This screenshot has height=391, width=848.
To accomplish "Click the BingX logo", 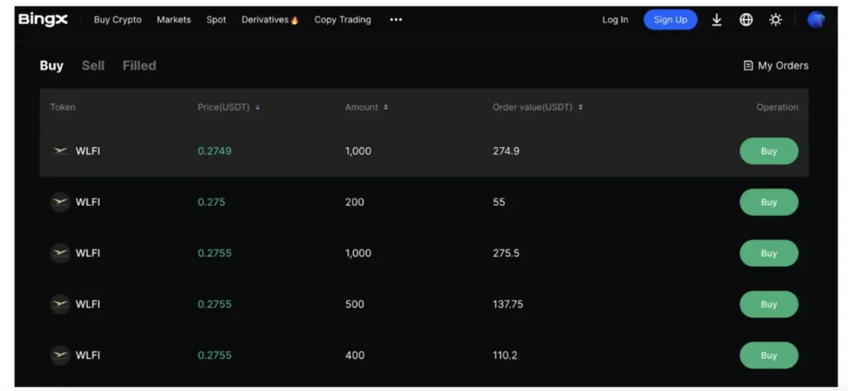I will tap(43, 19).
